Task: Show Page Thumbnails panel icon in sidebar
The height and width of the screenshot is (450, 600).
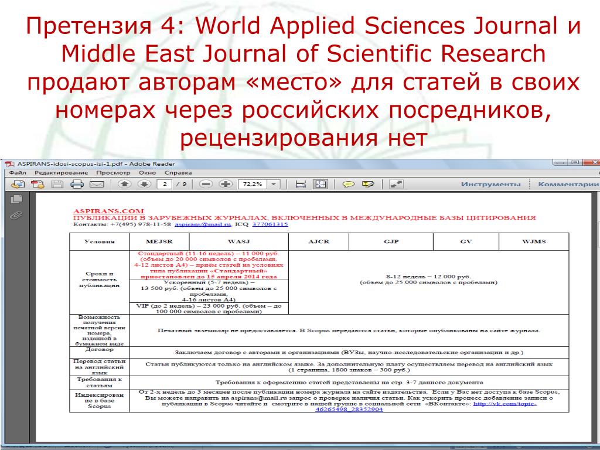Action: pyautogui.click(x=16, y=199)
